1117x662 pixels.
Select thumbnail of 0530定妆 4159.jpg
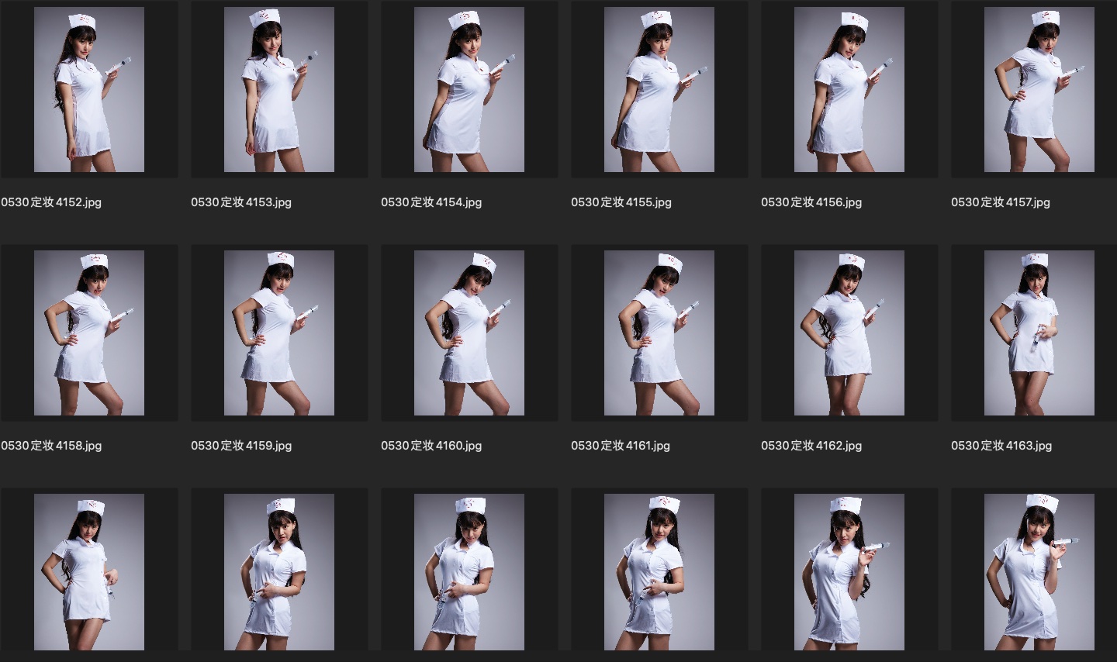coord(279,333)
